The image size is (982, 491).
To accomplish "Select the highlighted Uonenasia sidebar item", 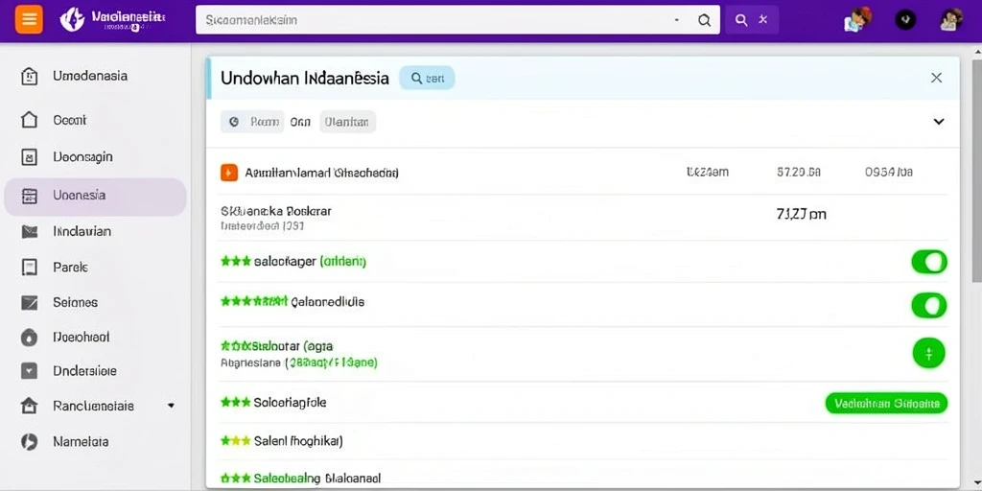I will [x=95, y=197].
